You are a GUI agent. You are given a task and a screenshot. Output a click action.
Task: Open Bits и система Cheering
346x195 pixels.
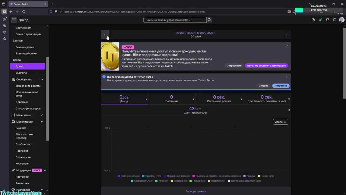[25, 136]
